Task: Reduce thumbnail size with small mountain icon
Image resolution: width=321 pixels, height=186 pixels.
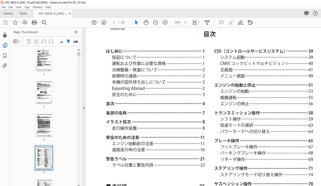Action: 62,42
